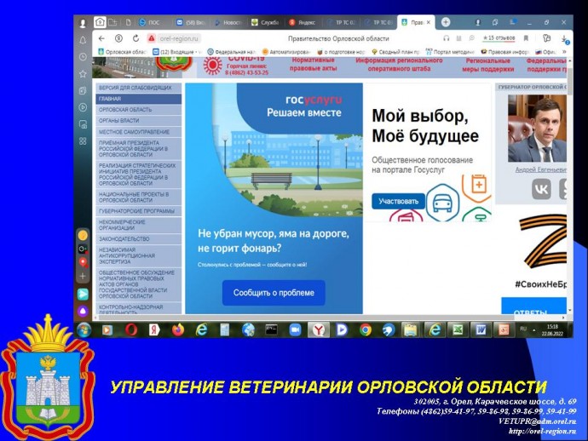Viewport: 588px width, 441px height.
Task: Open Органы власти menu item
Action: click(x=138, y=121)
